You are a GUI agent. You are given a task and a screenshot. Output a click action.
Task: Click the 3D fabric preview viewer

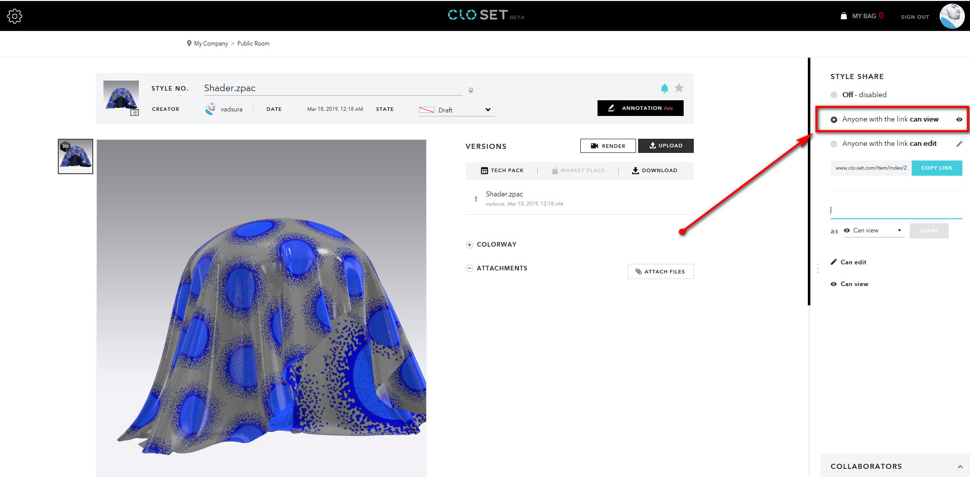[262, 308]
